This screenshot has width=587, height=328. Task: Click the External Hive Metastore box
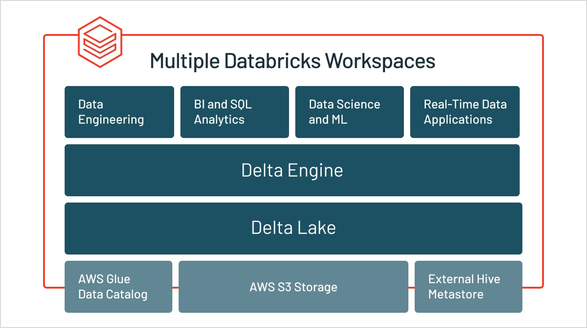(x=469, y=287)
